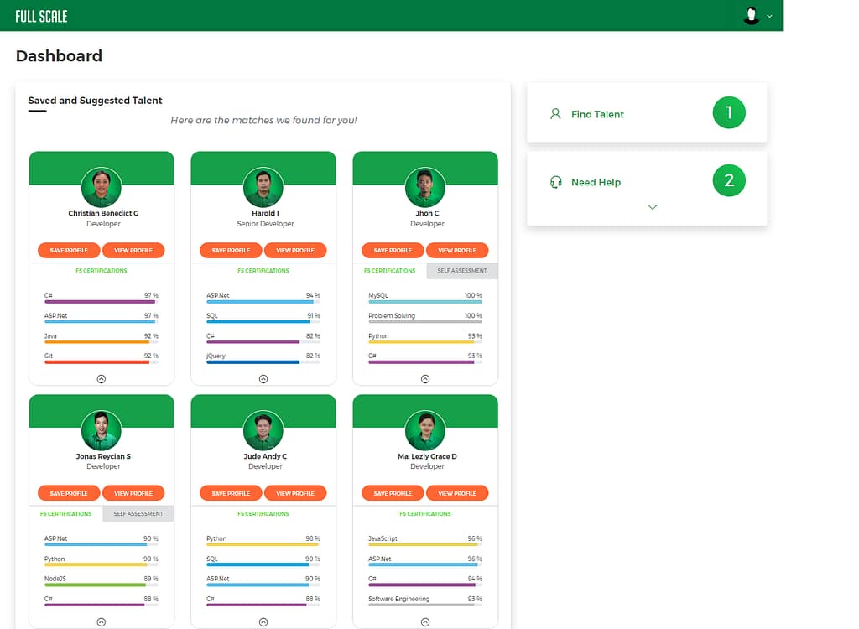Click Harold I's profile photo
Screen dimensions: 859x629
pos(263,186)
